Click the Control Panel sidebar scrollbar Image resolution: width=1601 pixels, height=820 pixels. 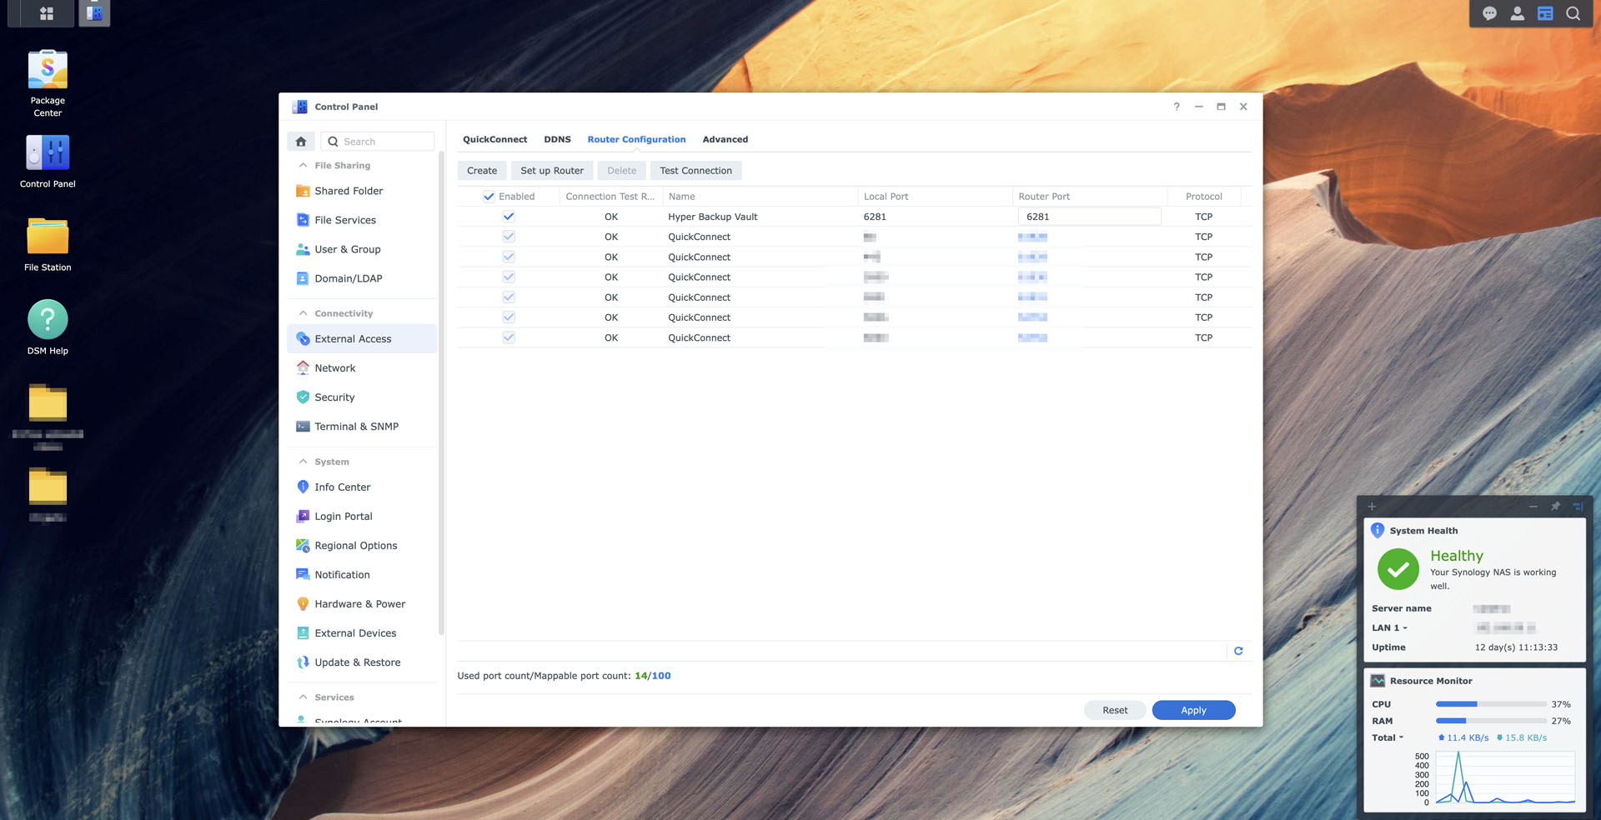click(x=441, y=392)
